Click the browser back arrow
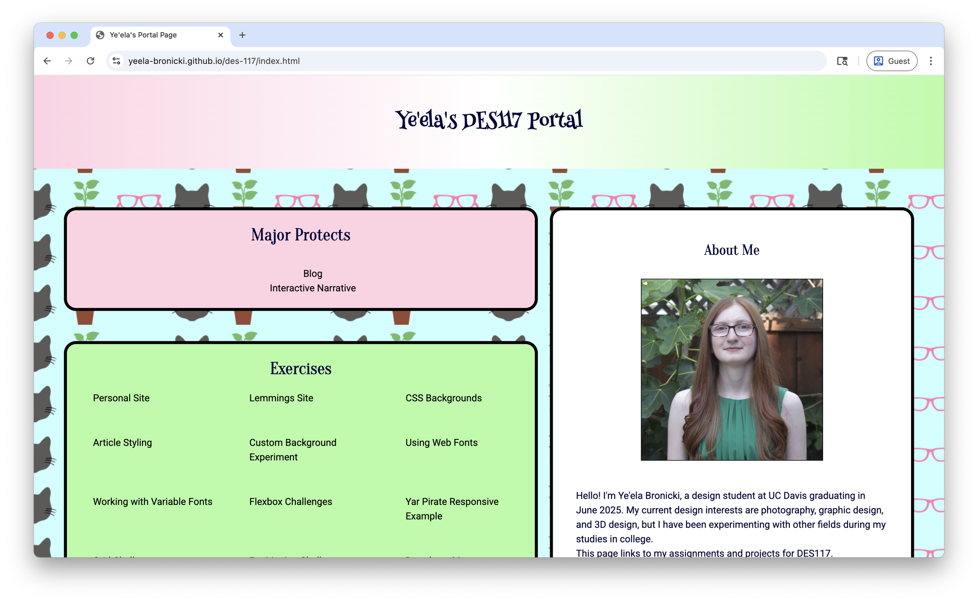The image size is (978, 602). click(47, 61)
